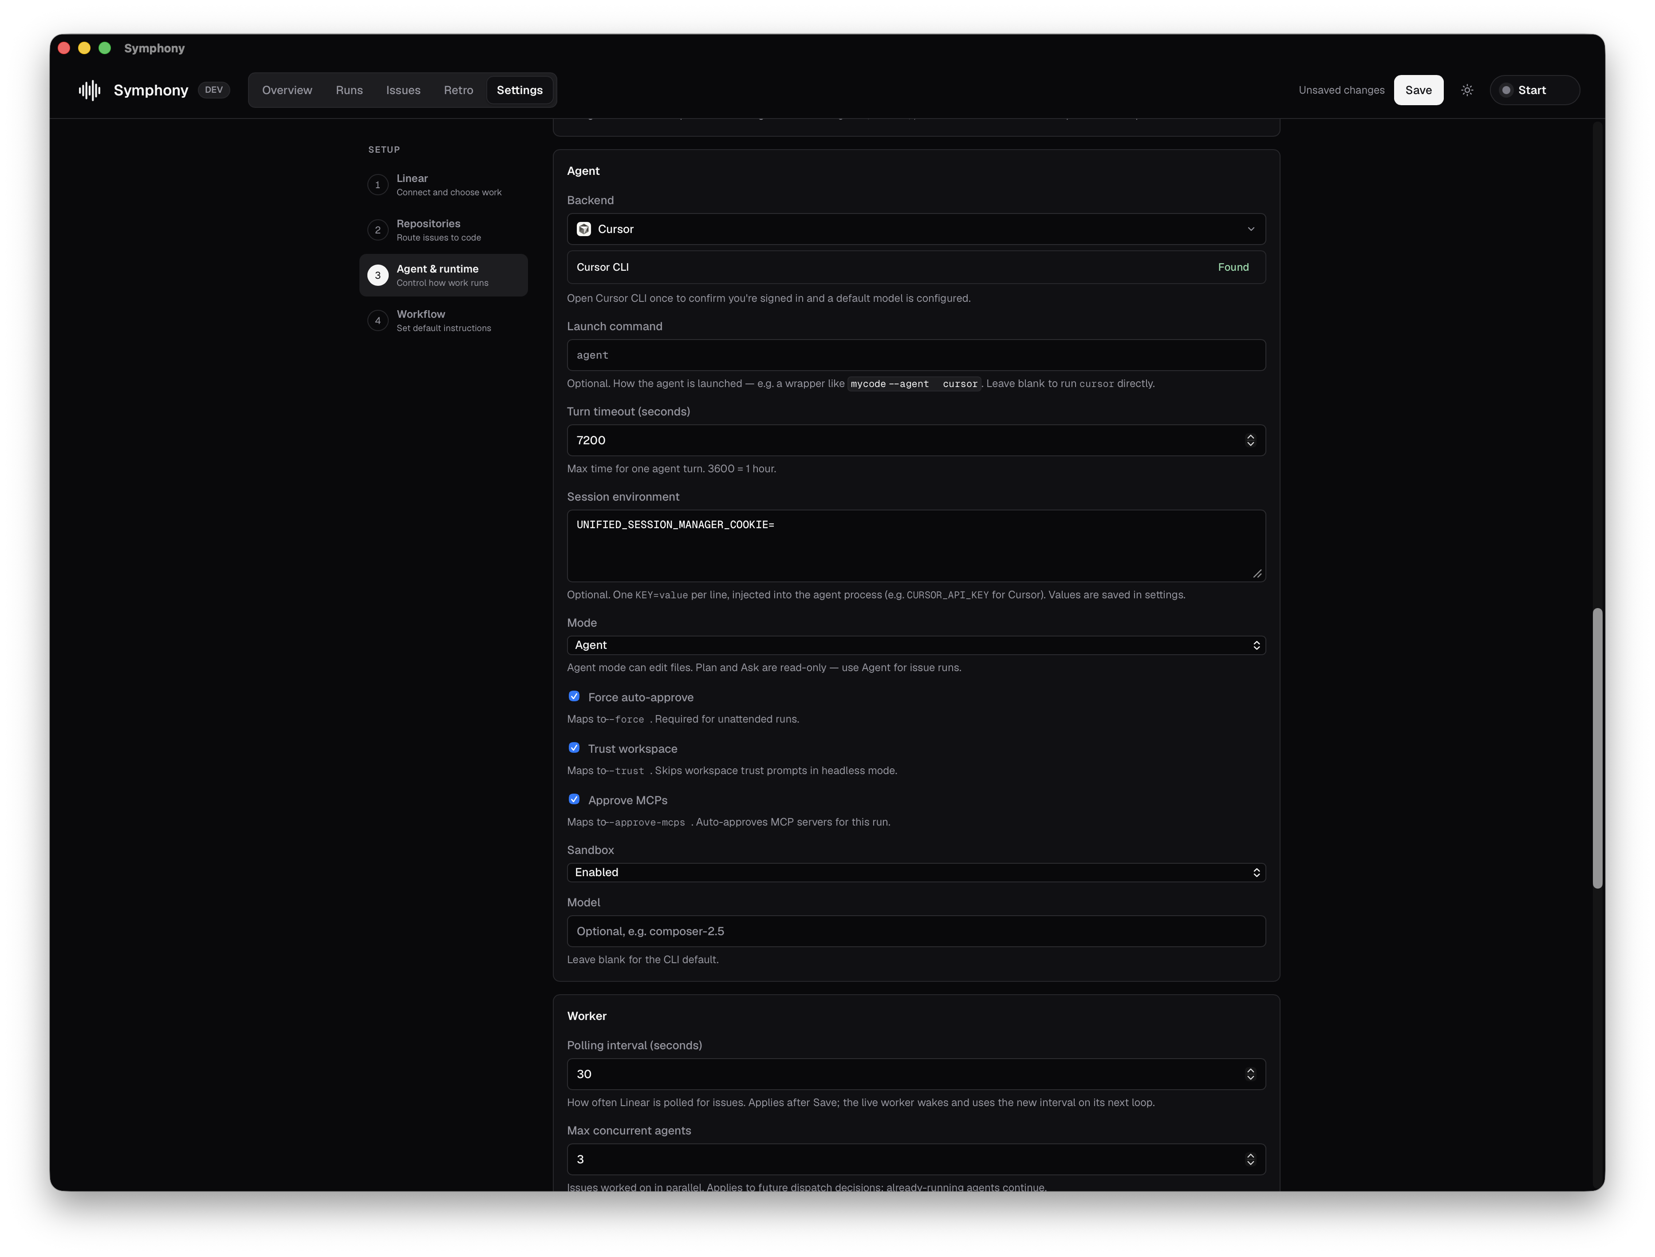Click the 'Symphony' window title text
Viewport: 1655px width, 1257px height.
tap(154, 48)
